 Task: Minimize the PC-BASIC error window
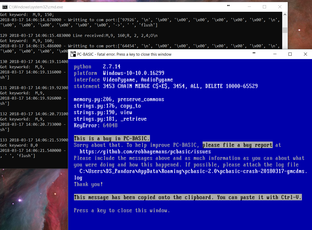click(x=275, y=54)
